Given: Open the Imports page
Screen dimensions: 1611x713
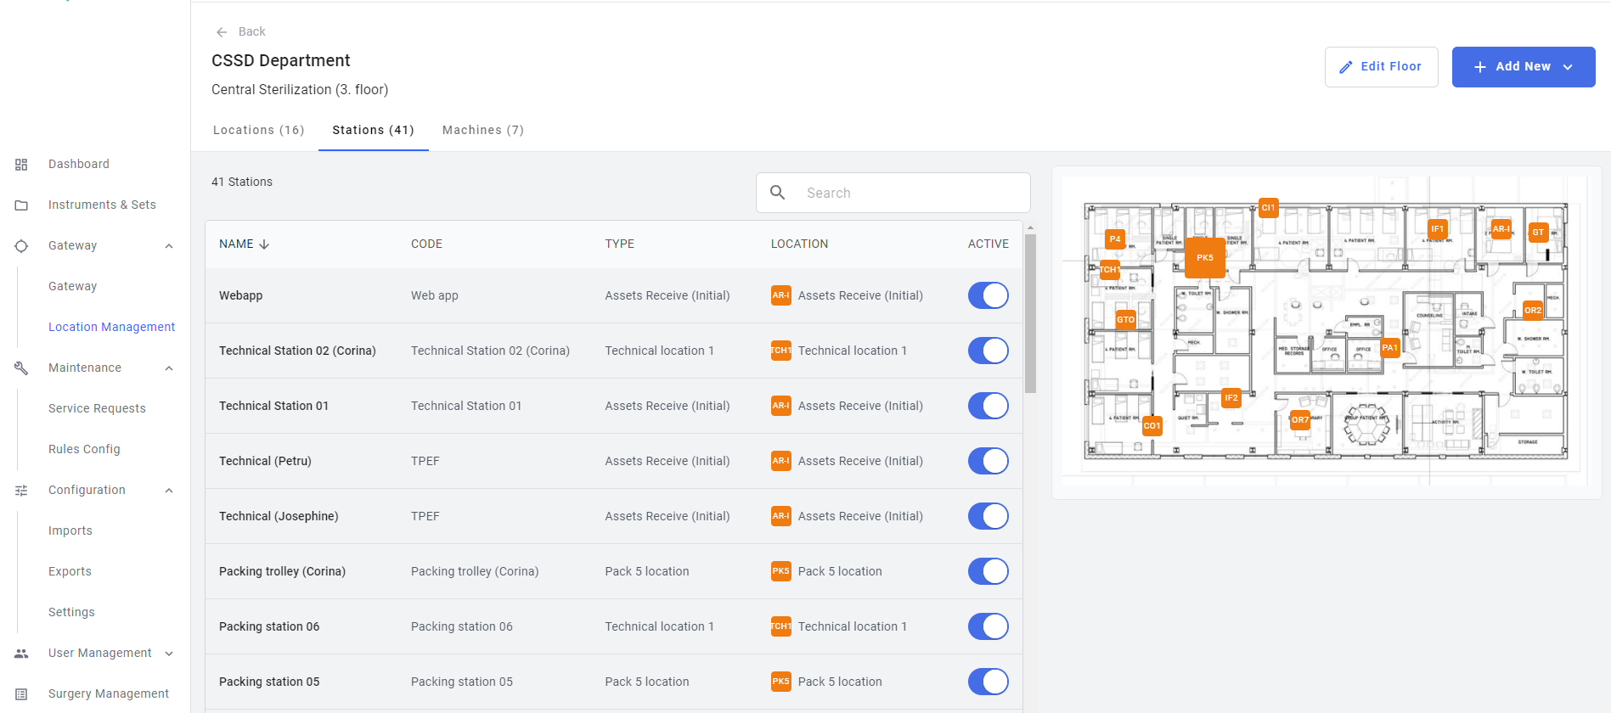Looking at the screenshot, I should coord(70,531).
